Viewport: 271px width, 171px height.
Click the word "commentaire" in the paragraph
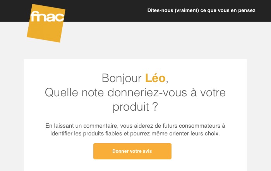coord(101,126)
